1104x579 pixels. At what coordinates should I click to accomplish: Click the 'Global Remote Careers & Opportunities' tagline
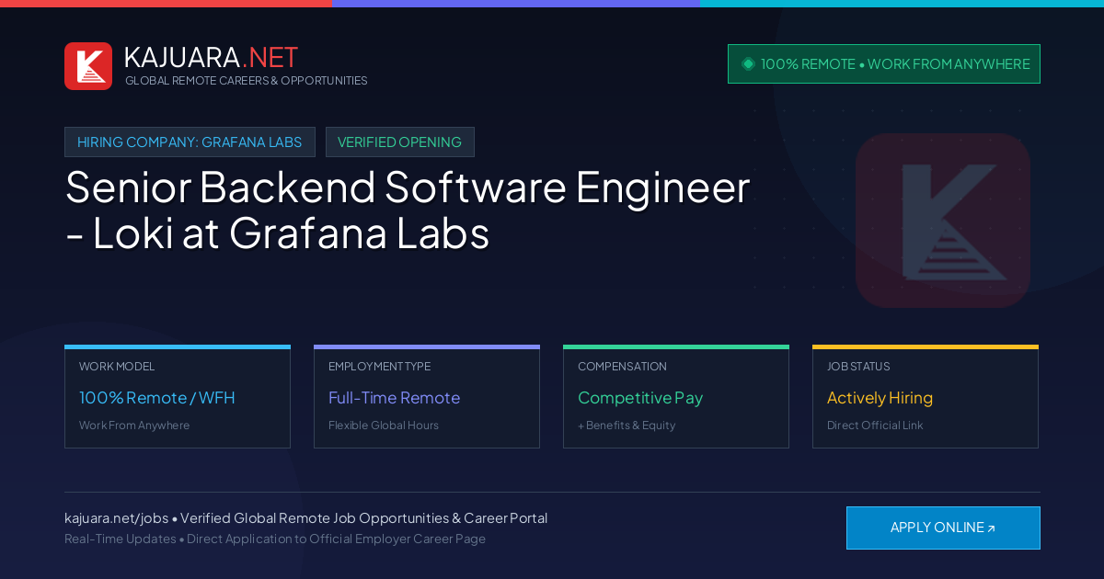(246, 81)
